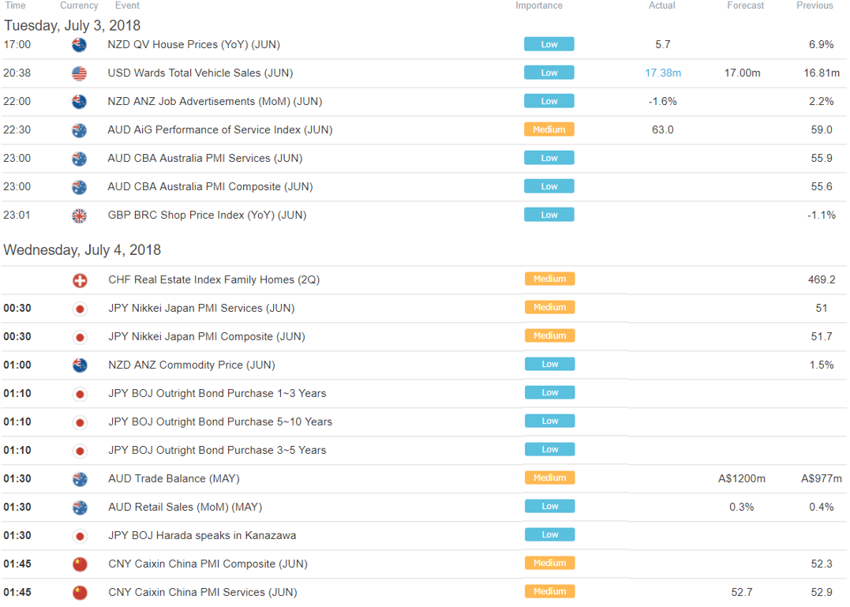The height and width of the screenshot is (607, 850).
Task: Click Japan flag beside Bond Purchase 3~5 Years
Action: pos(80,451)
